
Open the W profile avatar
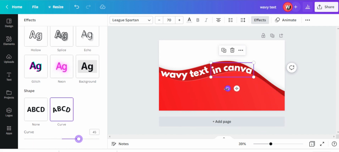point(288,7)
